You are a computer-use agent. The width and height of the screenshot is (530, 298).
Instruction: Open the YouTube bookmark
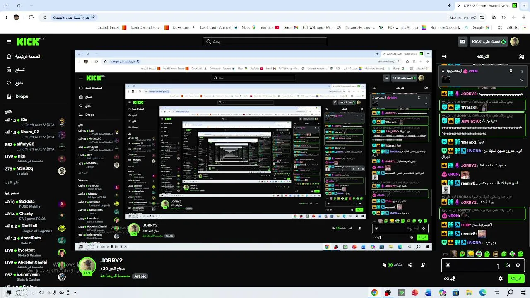click(x=270, y=28)
